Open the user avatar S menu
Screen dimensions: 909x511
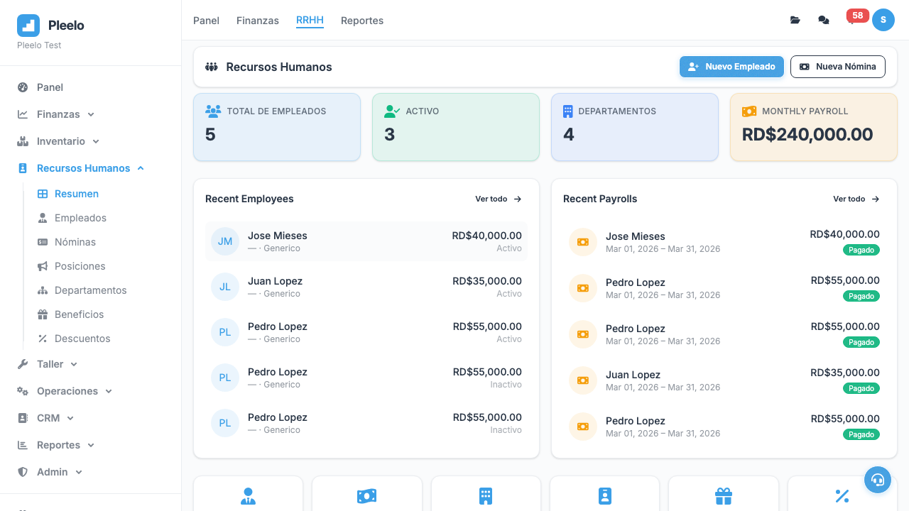[x=883, y=20]
